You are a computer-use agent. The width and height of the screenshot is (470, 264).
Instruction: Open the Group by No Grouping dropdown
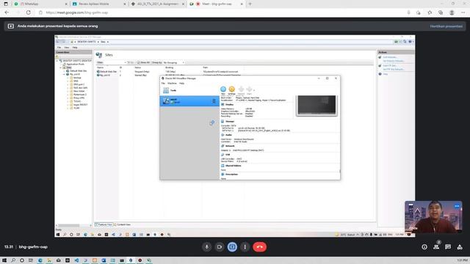(173, 62)
